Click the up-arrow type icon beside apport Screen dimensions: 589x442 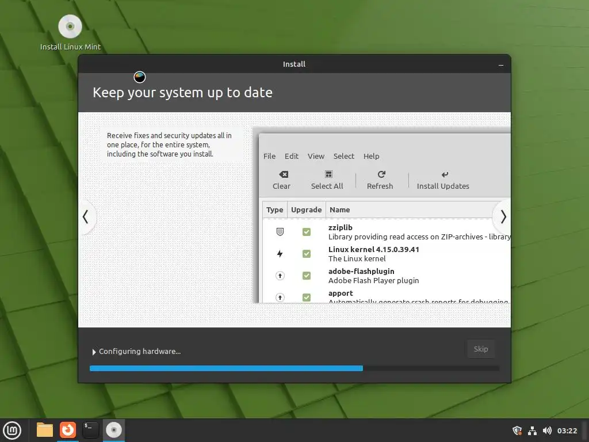[x=280, y=298]
